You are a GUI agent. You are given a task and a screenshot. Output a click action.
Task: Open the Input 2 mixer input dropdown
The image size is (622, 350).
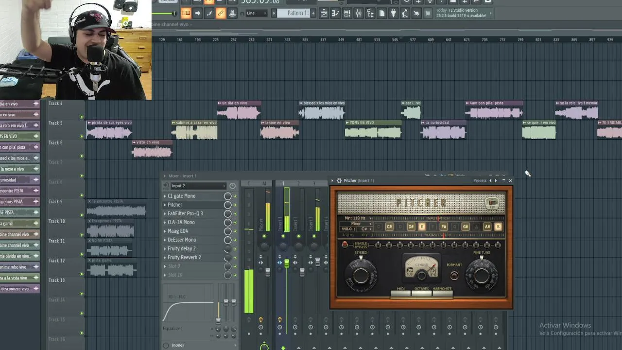pyautogui.click(x=198, y=186)
